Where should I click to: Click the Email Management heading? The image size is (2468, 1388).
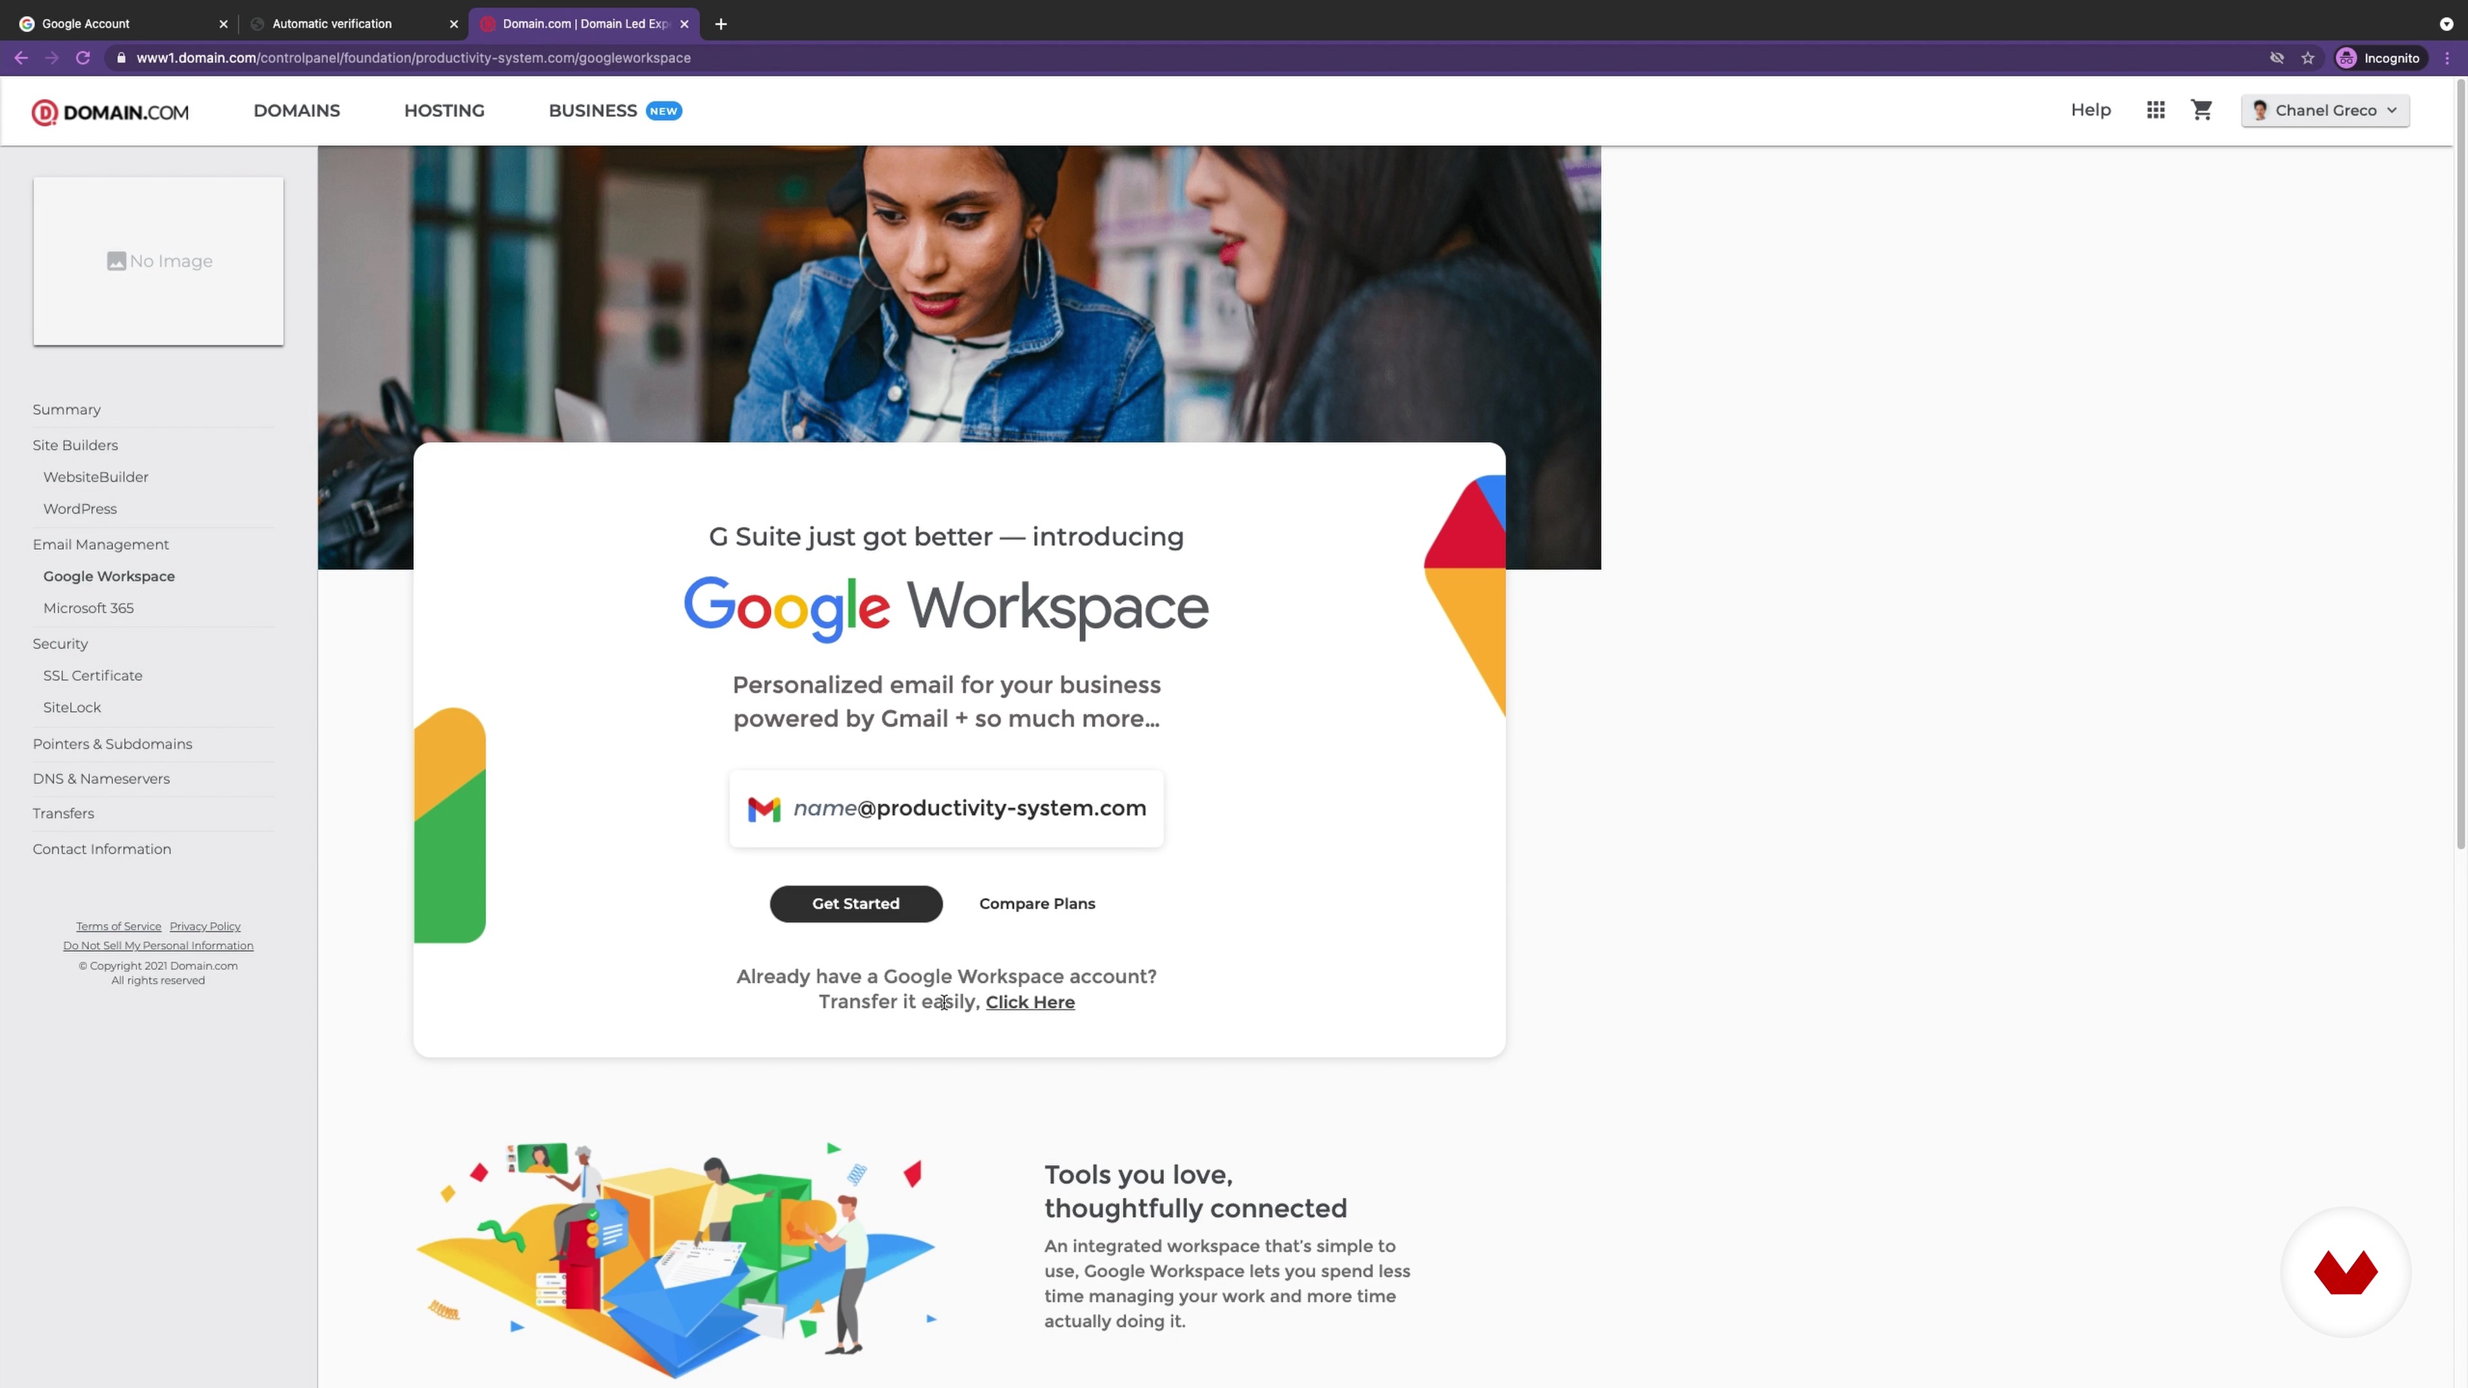coord(101,544)
